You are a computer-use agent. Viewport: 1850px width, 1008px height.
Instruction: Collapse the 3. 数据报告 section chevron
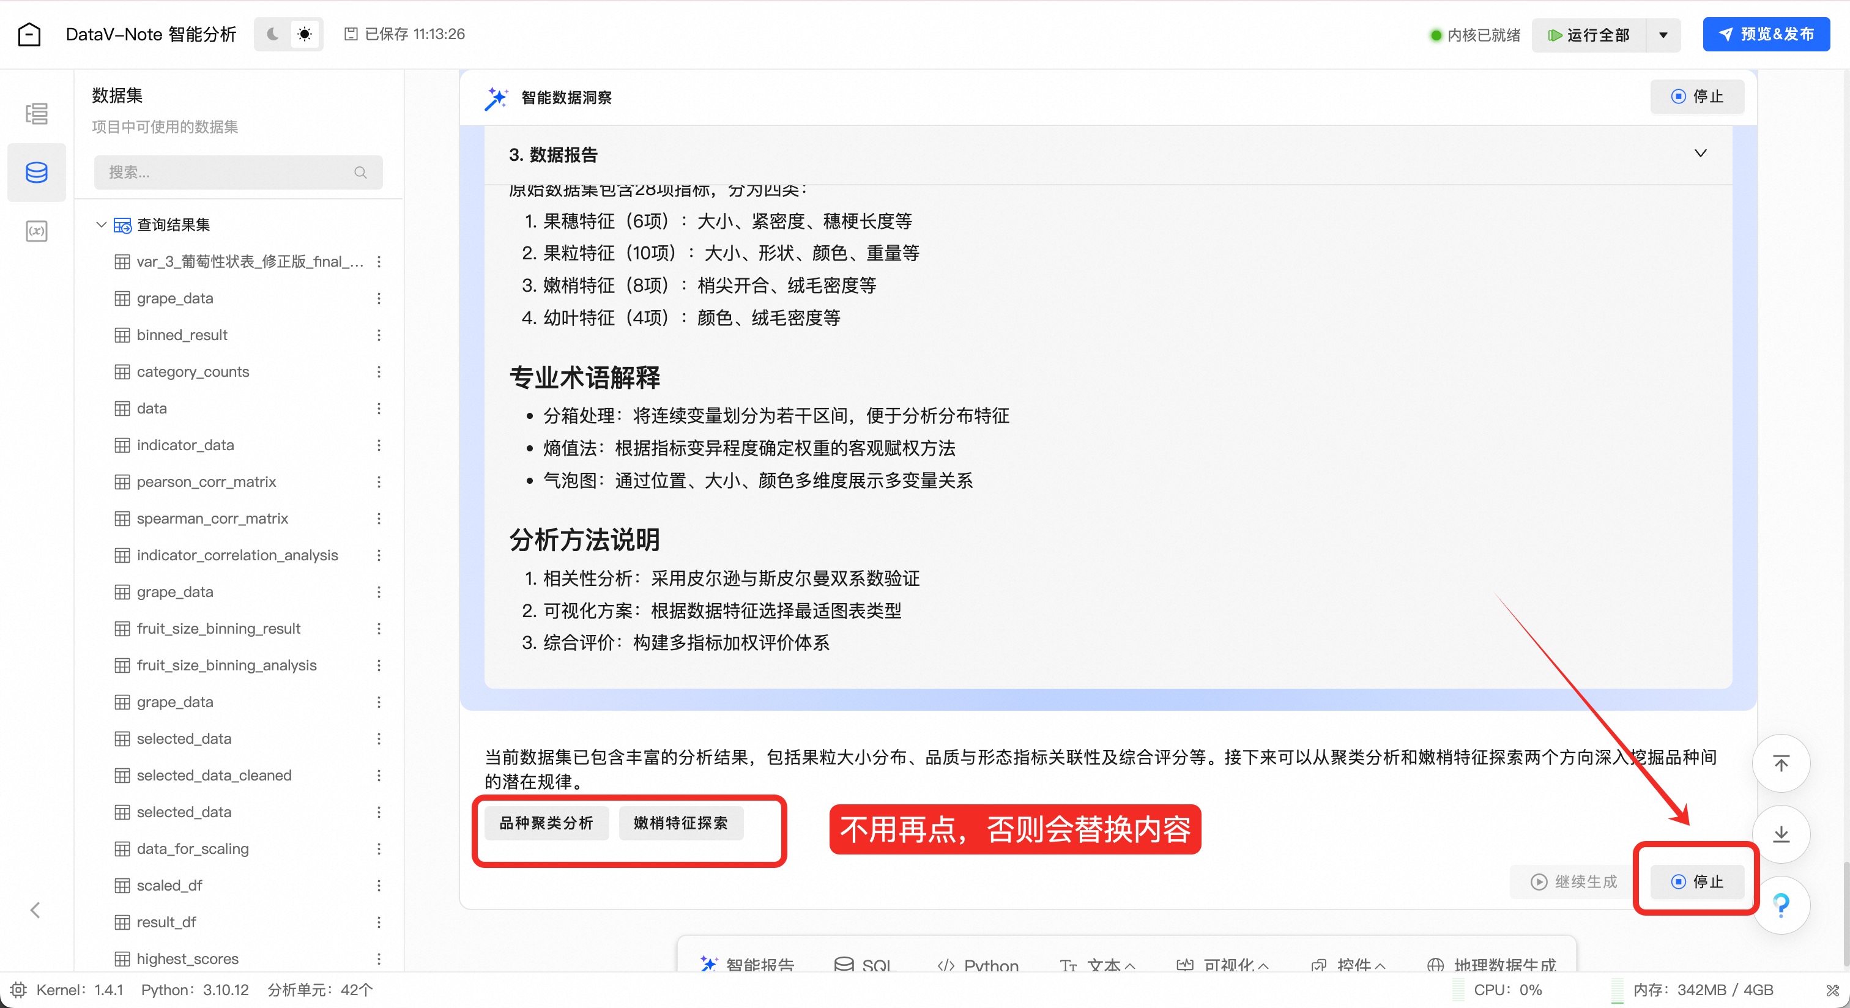(x=1700, y=154)
